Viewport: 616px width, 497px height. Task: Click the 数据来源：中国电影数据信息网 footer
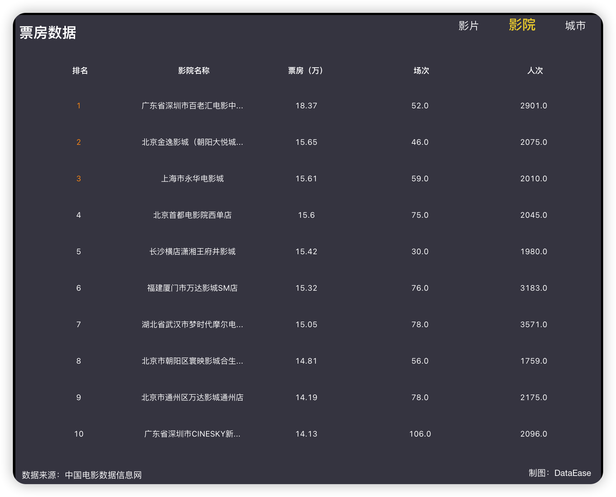tap(82, 475)
